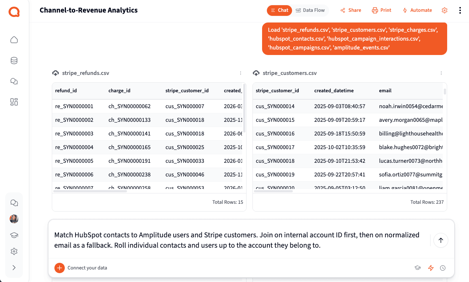This screenshot has height=282, width=469.
Task: Click the stripe_refunds.csv upload cloud icon
Action: click(x=56, y=73)
